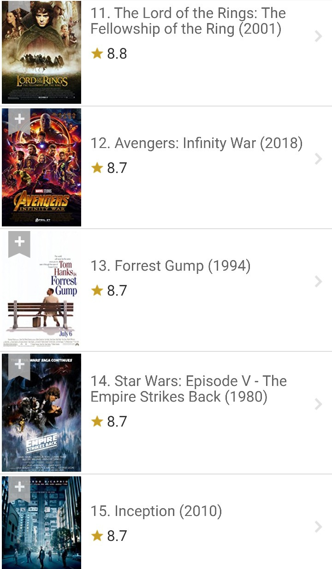View the Avengers: Infinity War poster
Image resolution: width=332 pixels, height=569 pixels.
coord(41,167)
